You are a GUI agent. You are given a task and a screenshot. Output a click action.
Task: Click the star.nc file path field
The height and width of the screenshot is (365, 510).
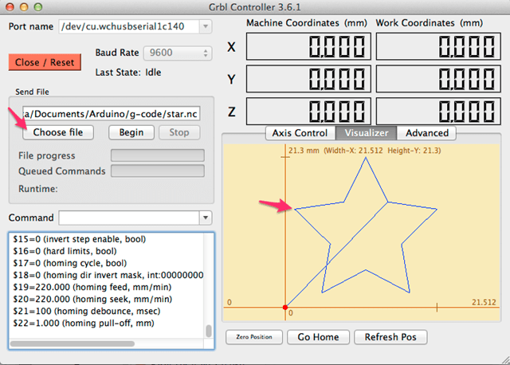[112, 114]
